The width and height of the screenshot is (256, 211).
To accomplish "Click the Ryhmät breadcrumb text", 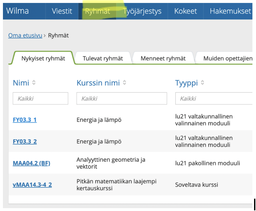I will coord(58,35).
